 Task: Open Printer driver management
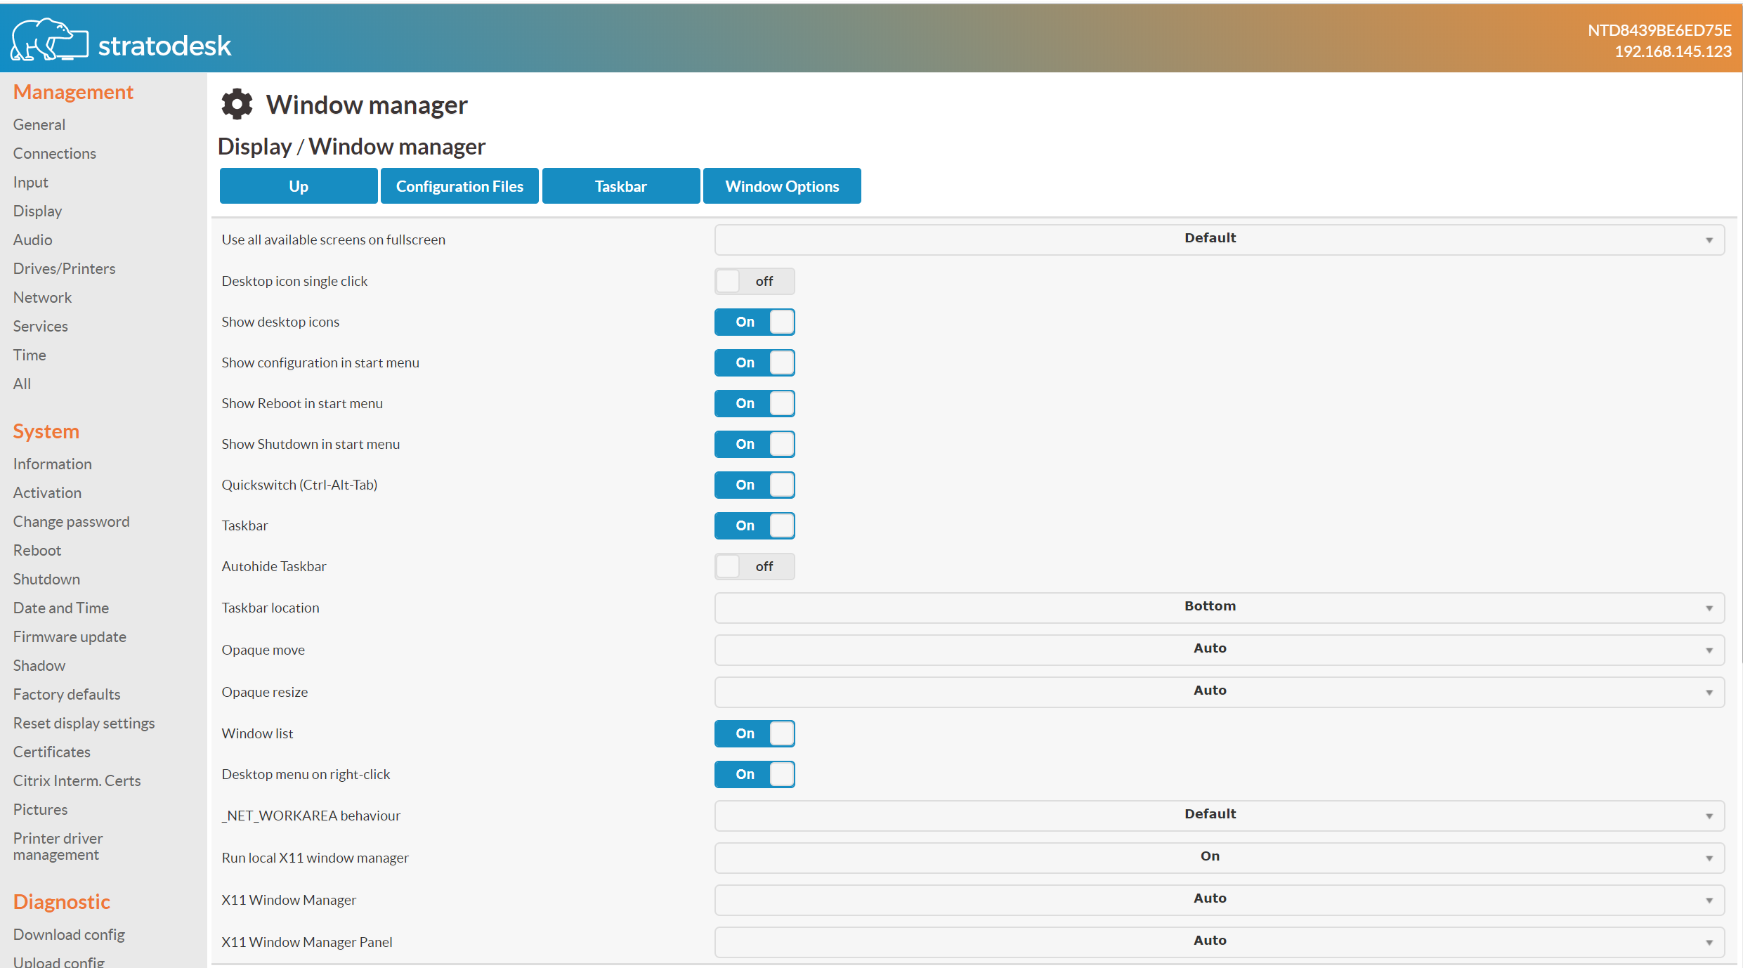[x=58, y=846]
